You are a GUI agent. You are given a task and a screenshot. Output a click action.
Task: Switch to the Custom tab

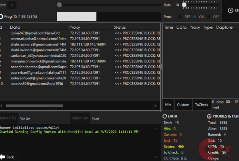[x=183, y=105]
